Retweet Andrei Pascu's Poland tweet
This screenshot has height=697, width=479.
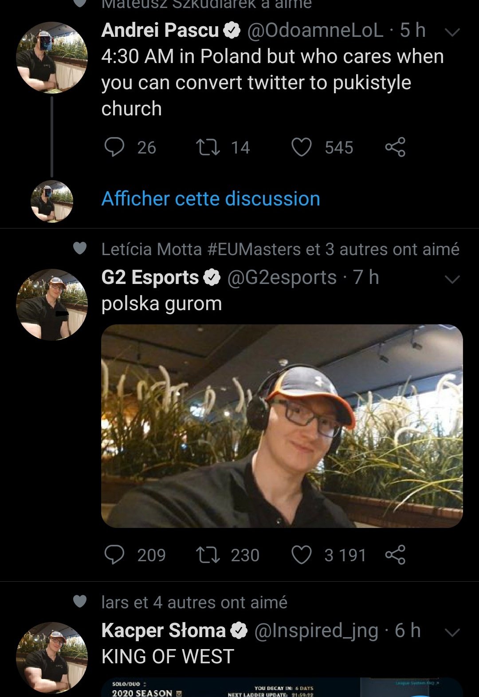coord(208,147)
